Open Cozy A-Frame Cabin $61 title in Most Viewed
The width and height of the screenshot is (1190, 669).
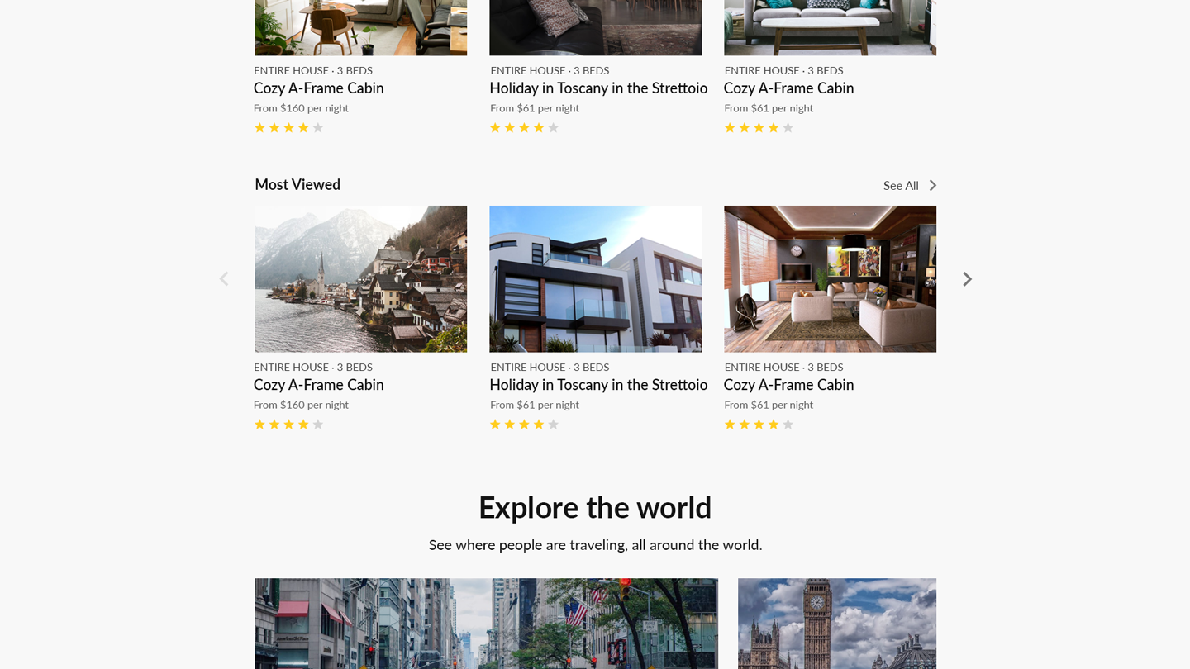[x=788, y=385]
